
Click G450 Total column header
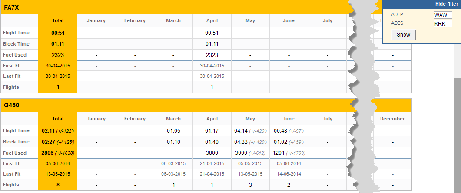(58, 119)
